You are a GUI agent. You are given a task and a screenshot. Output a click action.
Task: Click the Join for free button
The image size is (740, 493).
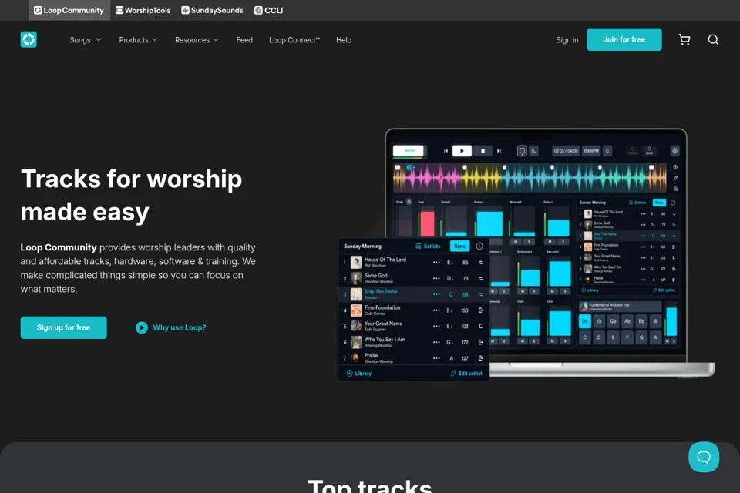pos(624,39)
